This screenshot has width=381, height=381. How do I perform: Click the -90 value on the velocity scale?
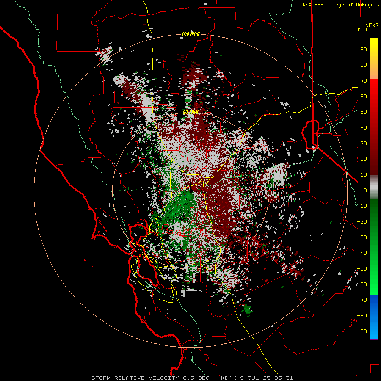[x=362, y=331]
